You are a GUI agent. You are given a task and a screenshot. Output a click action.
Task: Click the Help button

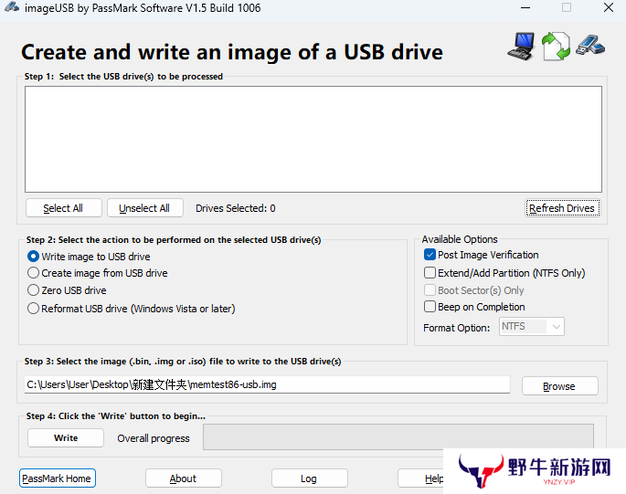click(420, 478)
